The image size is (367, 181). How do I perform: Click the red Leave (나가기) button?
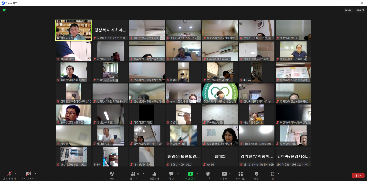pyautogui.click(x=358, y=176)
